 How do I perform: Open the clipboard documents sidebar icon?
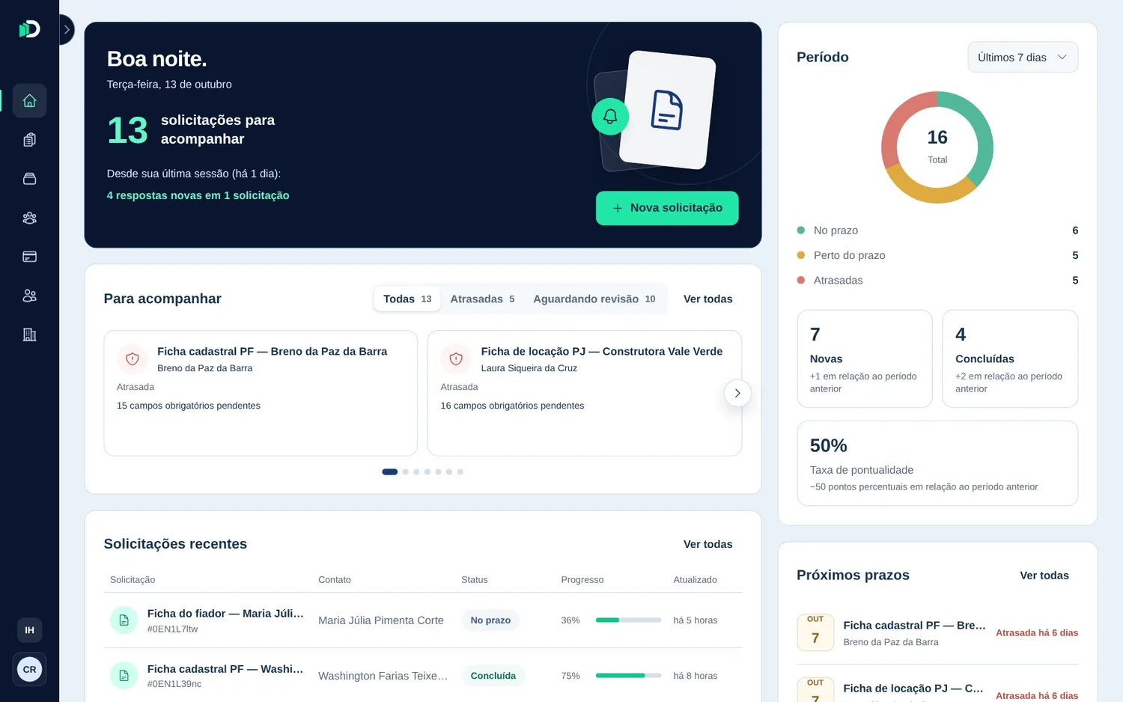coord(30,140)
